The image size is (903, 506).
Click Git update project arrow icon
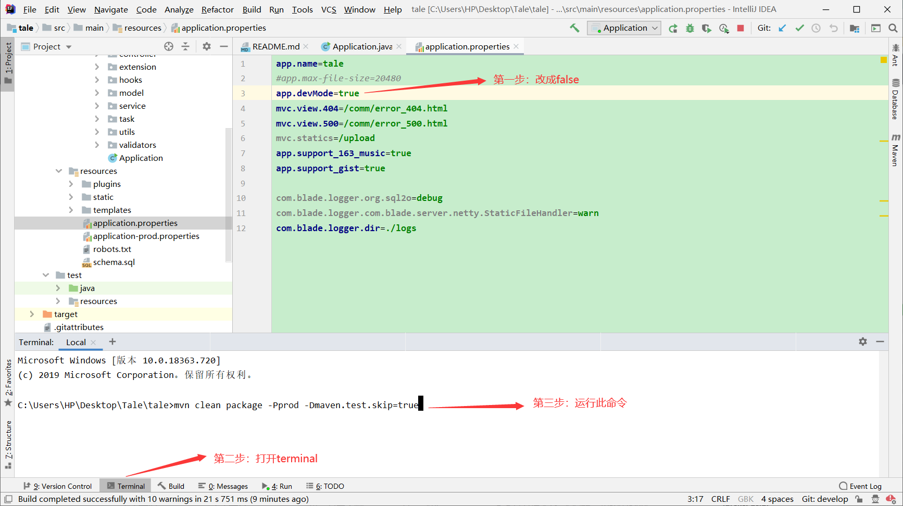click(782, 28)
